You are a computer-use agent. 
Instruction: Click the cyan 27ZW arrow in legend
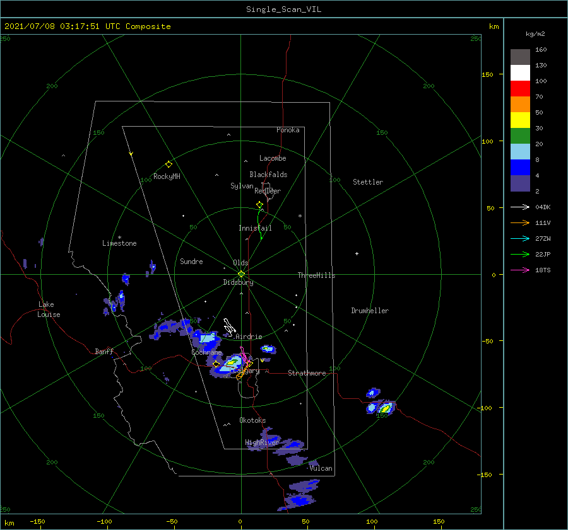[x=520, y=238]
